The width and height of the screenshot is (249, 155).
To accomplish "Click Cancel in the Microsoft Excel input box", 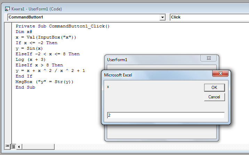I will click(x=214, y=97).
